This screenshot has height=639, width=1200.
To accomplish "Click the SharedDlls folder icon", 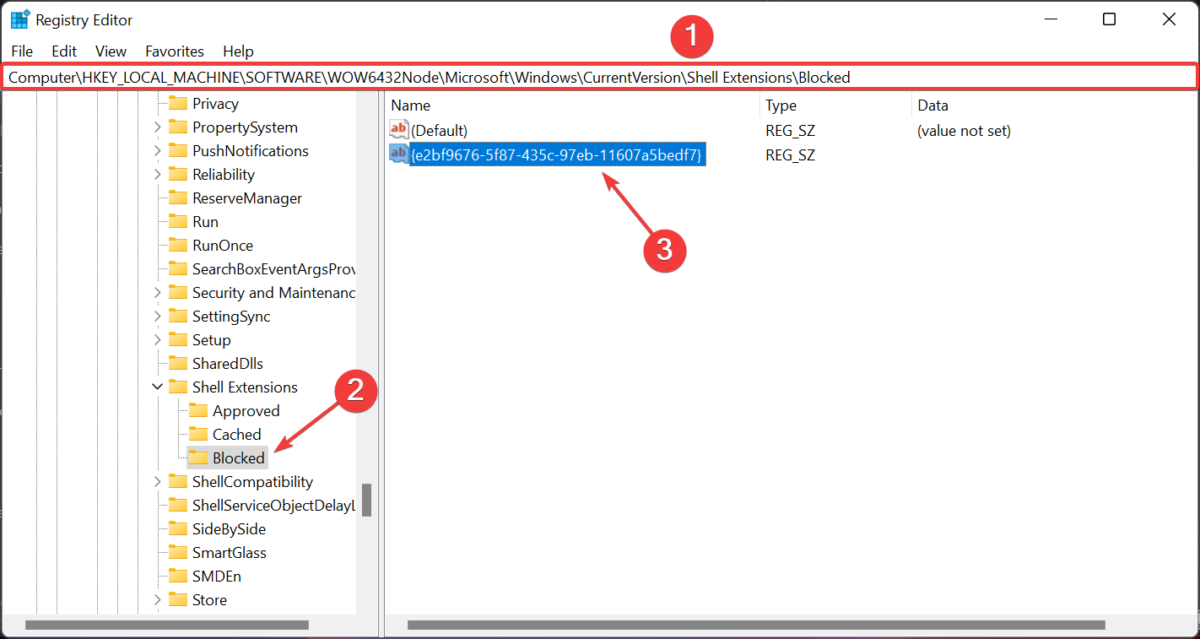I will [177, 364].
